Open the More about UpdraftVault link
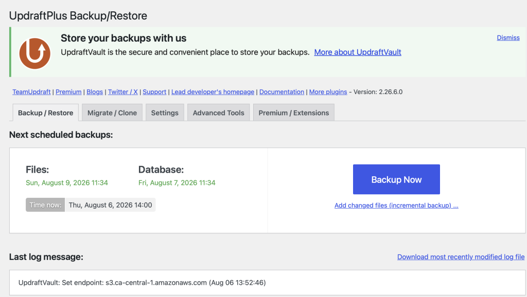This screenshot has width=527, height=297. 358,52
